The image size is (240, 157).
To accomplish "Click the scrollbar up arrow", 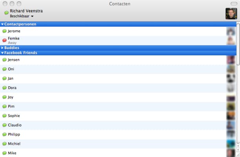I will click(x=238, y=146).
